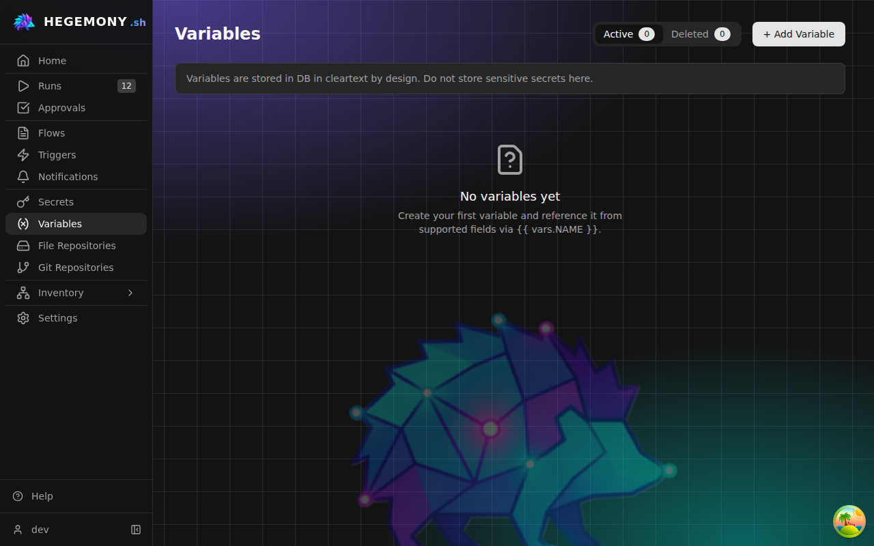Screen dimensions: 874x546
Task: Expand the Inventory chevron
Action: 130,293
